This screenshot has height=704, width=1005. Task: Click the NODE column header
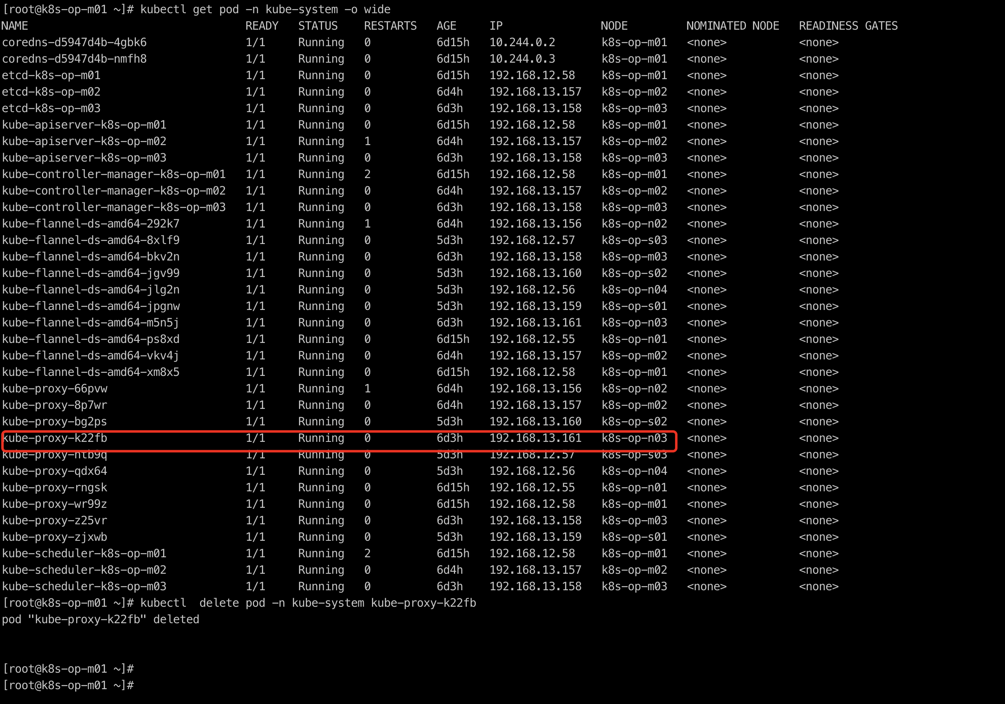614,26
